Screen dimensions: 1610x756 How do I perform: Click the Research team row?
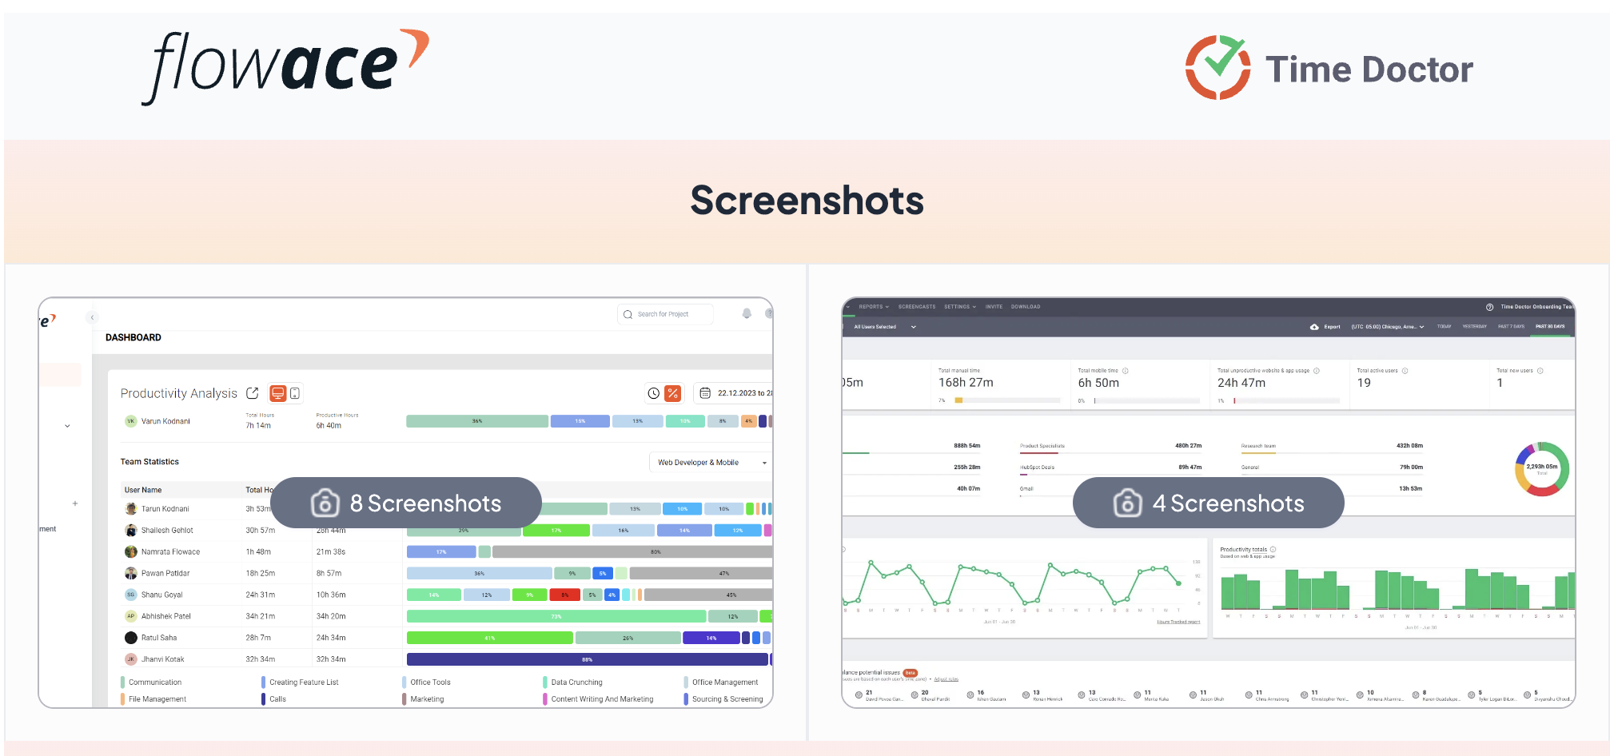(x=1331, y=447)
